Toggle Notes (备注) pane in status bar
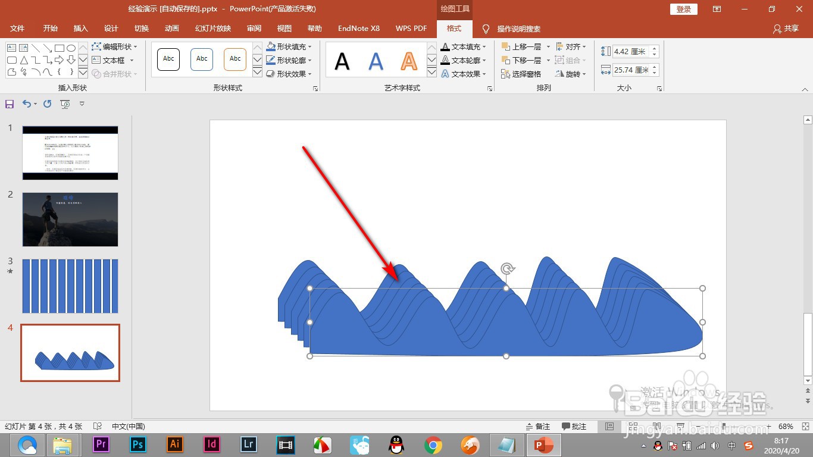The width and height of the screenshot is (813, 457). point(538,427)
